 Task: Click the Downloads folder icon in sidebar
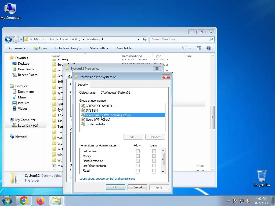click(x=15, y=69)
